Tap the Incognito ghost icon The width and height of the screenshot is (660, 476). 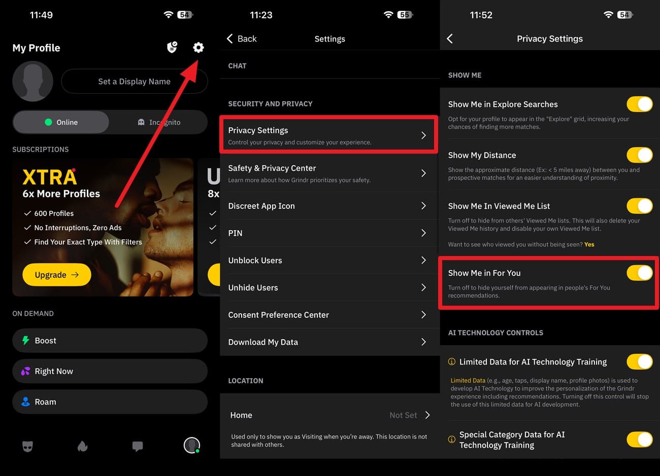click(141, 122)
